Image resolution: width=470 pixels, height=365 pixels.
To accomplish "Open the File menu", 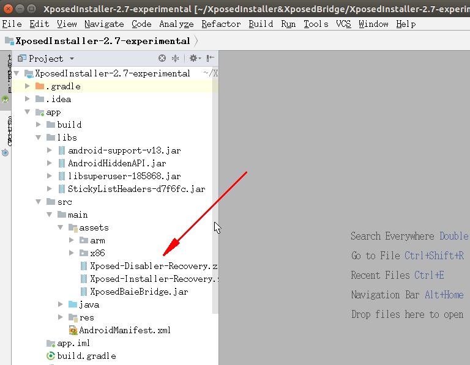I will (x=12, y=24).
